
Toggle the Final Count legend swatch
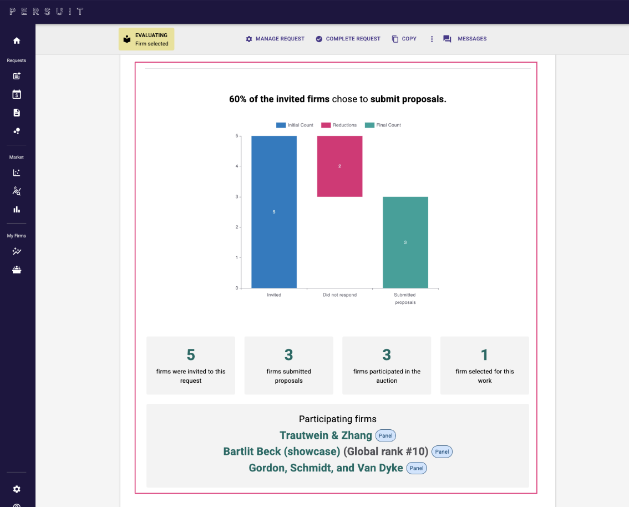click(369, 125)
